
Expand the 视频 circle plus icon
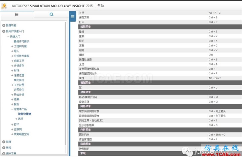[4, 142]
